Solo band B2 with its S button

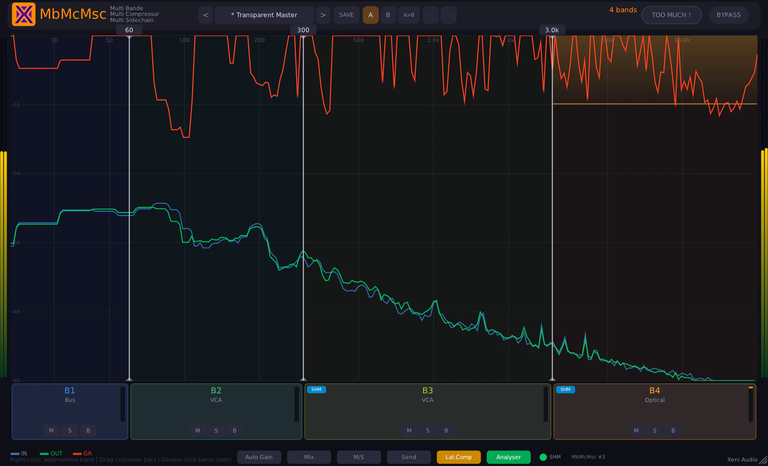click(x=216, y=430)
